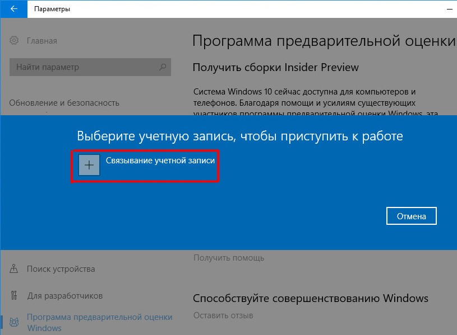Select Связывание учетной записи option

tap(160, 161)
